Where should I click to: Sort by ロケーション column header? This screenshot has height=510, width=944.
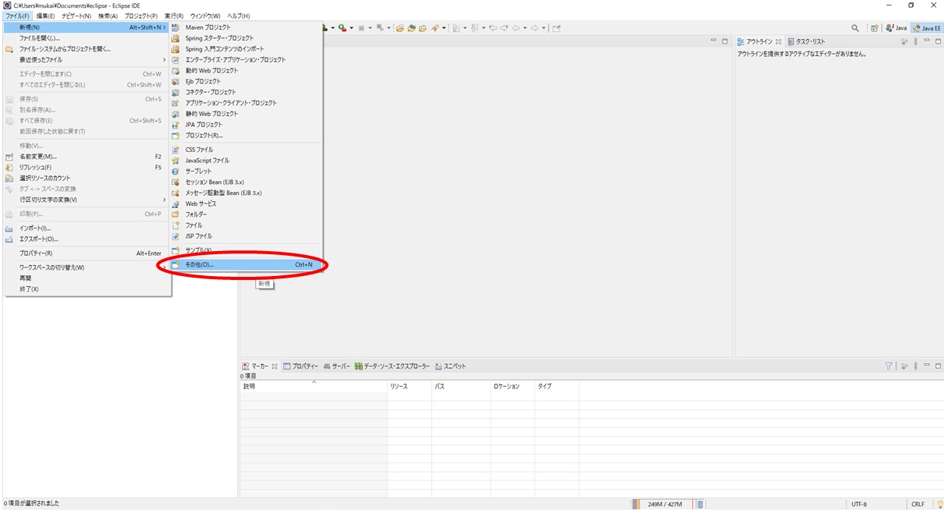[x=513, y=387]
